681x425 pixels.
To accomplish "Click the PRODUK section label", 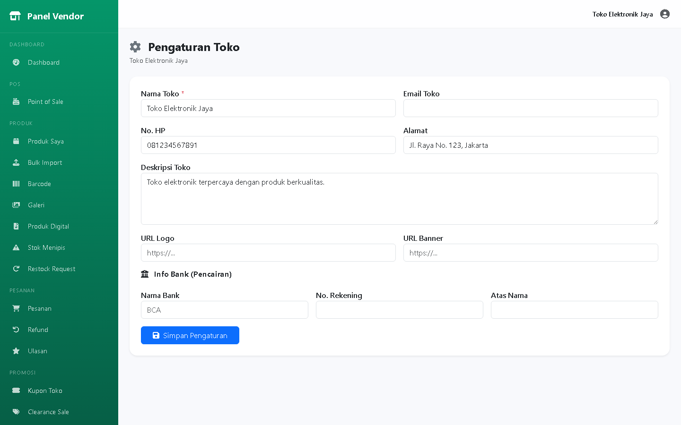I will (x=21, y=123).
